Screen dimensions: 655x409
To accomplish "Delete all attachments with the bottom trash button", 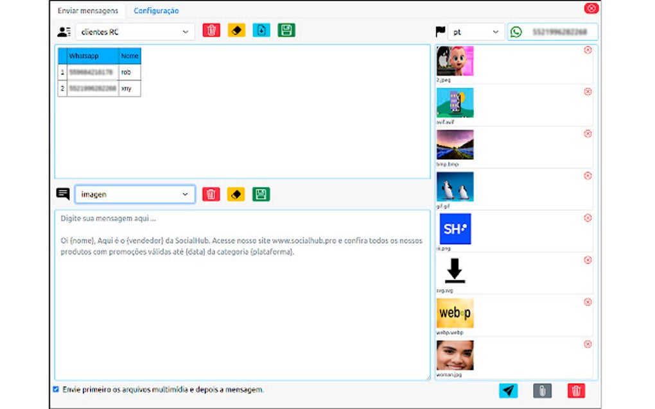I will click(x=576, y=390).
